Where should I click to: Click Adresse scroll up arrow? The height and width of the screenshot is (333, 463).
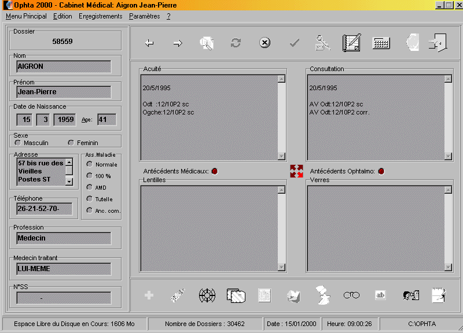pos(69,162)
